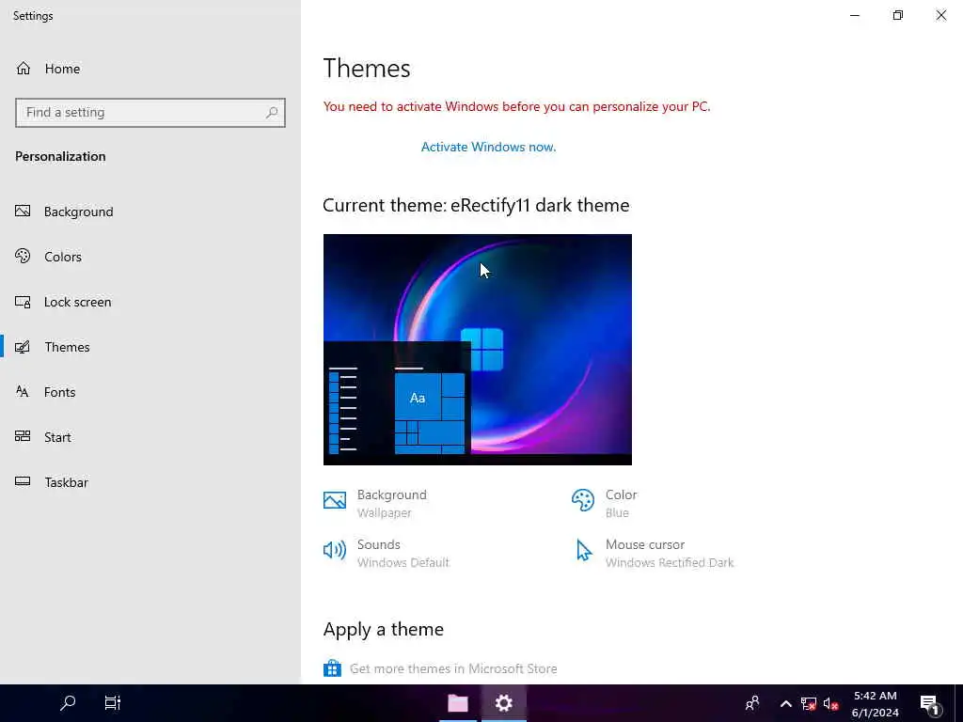Click the Colors palette icon in sidebar
The height and width of the screenshot is (722, 963).
23,256
